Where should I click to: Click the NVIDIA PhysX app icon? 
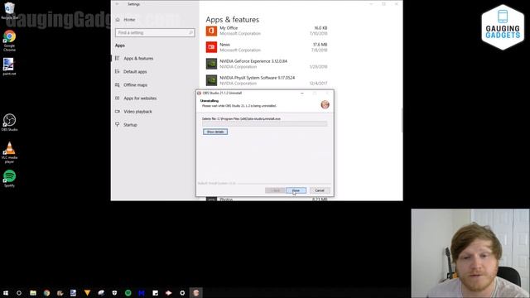pyautogui.click(x=212, y=80)
